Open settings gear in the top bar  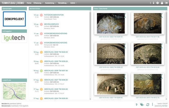(x=157, y=3)
